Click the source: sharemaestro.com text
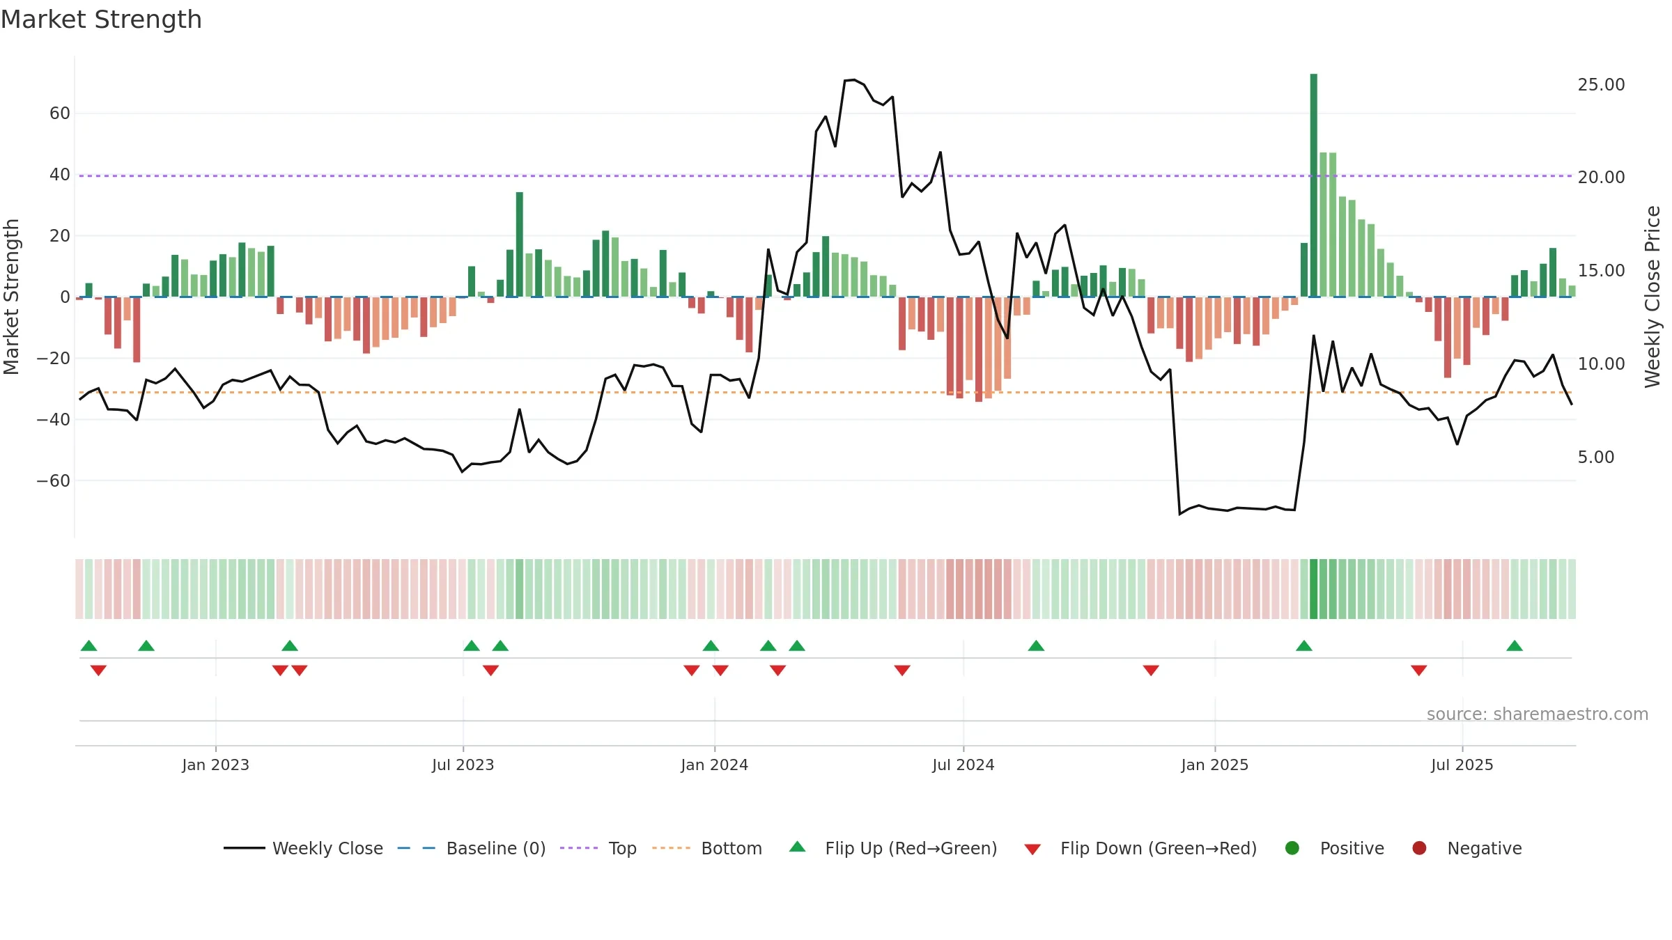 pos(1538,714)
